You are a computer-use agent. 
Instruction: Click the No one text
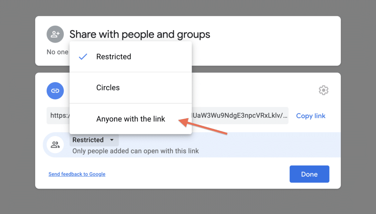(57, 52)
